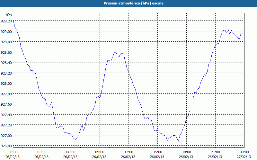
Task: Click the 'Presión atmosférica [hPa] escala' title
Action: (x=134, y=3)
